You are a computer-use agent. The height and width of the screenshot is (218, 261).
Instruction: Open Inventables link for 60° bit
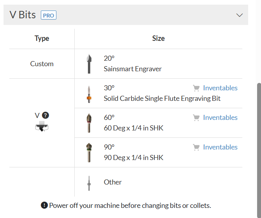click(x=220, y=118)
